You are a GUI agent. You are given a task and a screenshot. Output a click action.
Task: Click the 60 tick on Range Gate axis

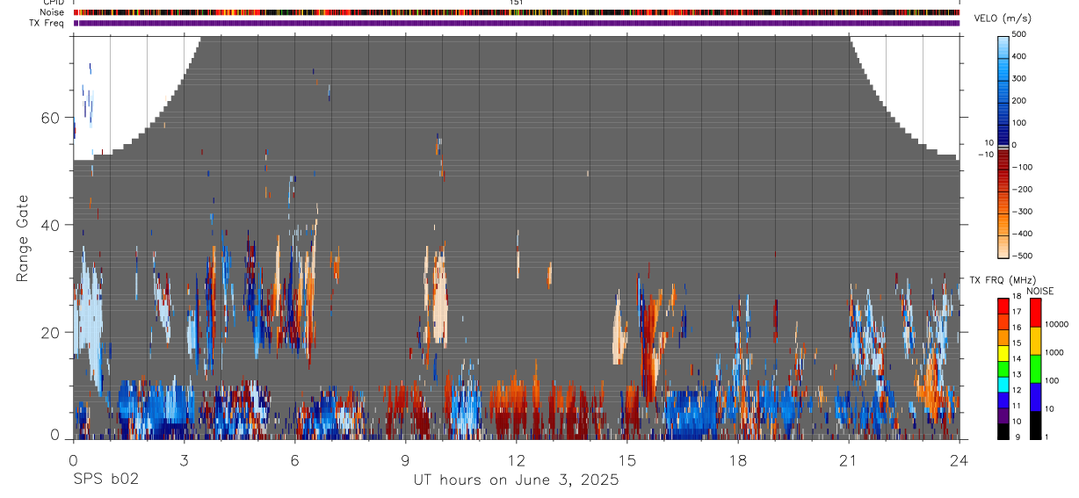(50, 118)
